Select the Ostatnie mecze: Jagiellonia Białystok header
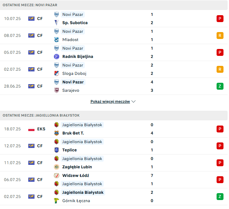Image resolution: width=229 pixels, height=209 pixels. [114, 116]
